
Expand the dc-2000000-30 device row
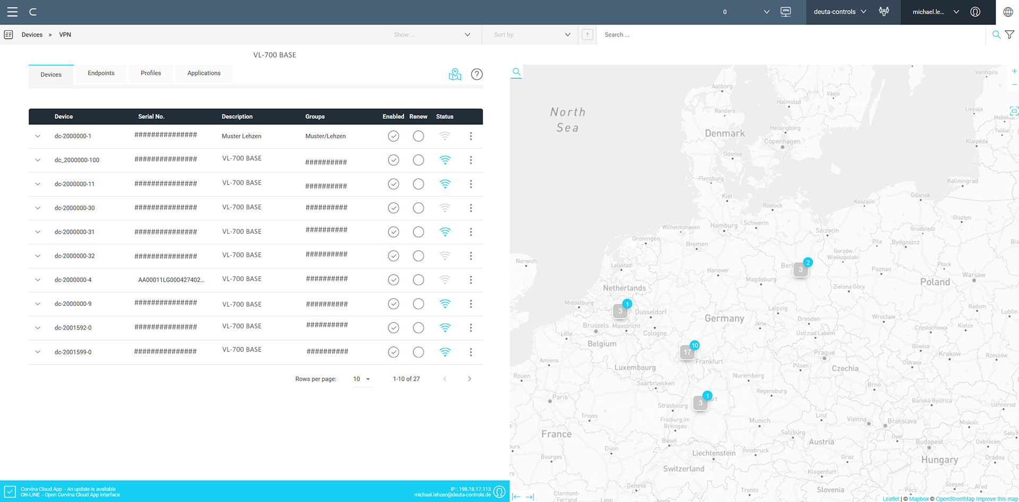38,208
